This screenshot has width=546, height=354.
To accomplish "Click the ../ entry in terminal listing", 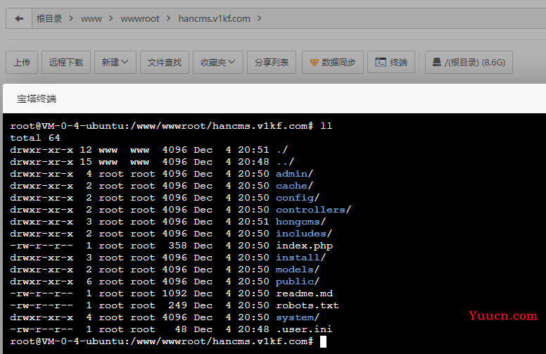I will 285,162.
